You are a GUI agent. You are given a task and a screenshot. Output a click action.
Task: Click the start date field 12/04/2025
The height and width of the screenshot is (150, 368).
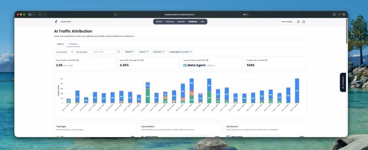(62, 52)
